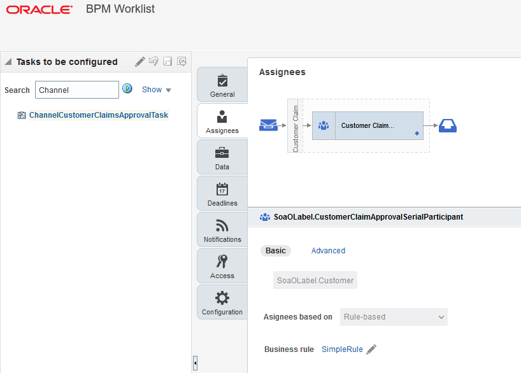
Task: Open the General tab
Action: click(222, 85)
